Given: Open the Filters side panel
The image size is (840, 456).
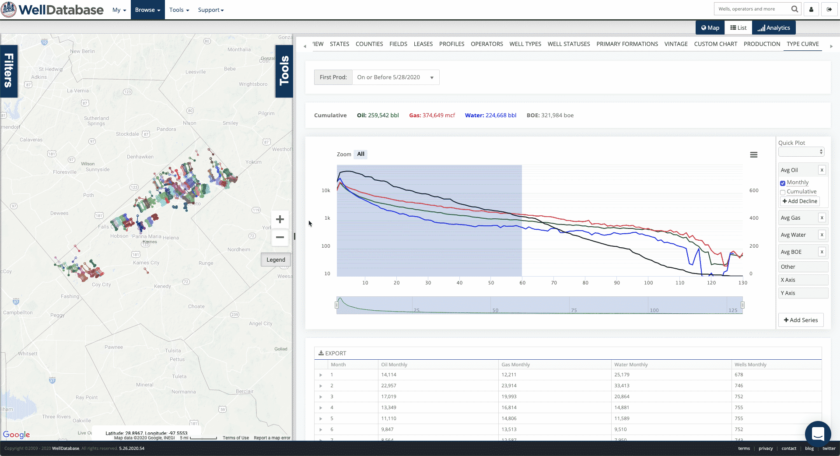Looking at the screenshot, I should 9,71.
